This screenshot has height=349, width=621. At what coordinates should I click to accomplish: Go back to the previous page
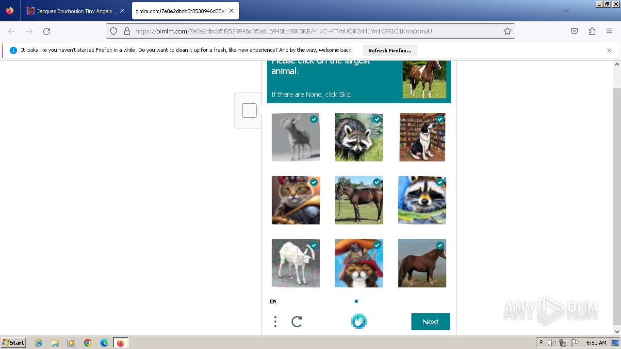(12, 31)
